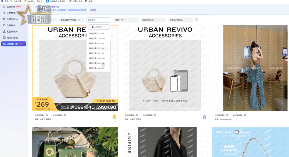This screenshot has height=157, width=289.
Task: Open the 制图模板库 template library
Action: [12, 31]
